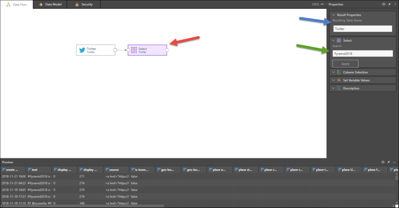Pin the Properties panel
This screenshot has width=399, height=208.
pos(389,4)
